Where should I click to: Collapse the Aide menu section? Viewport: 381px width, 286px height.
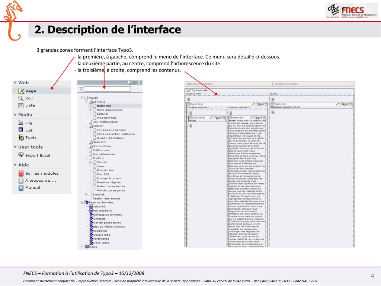(15, 165)
